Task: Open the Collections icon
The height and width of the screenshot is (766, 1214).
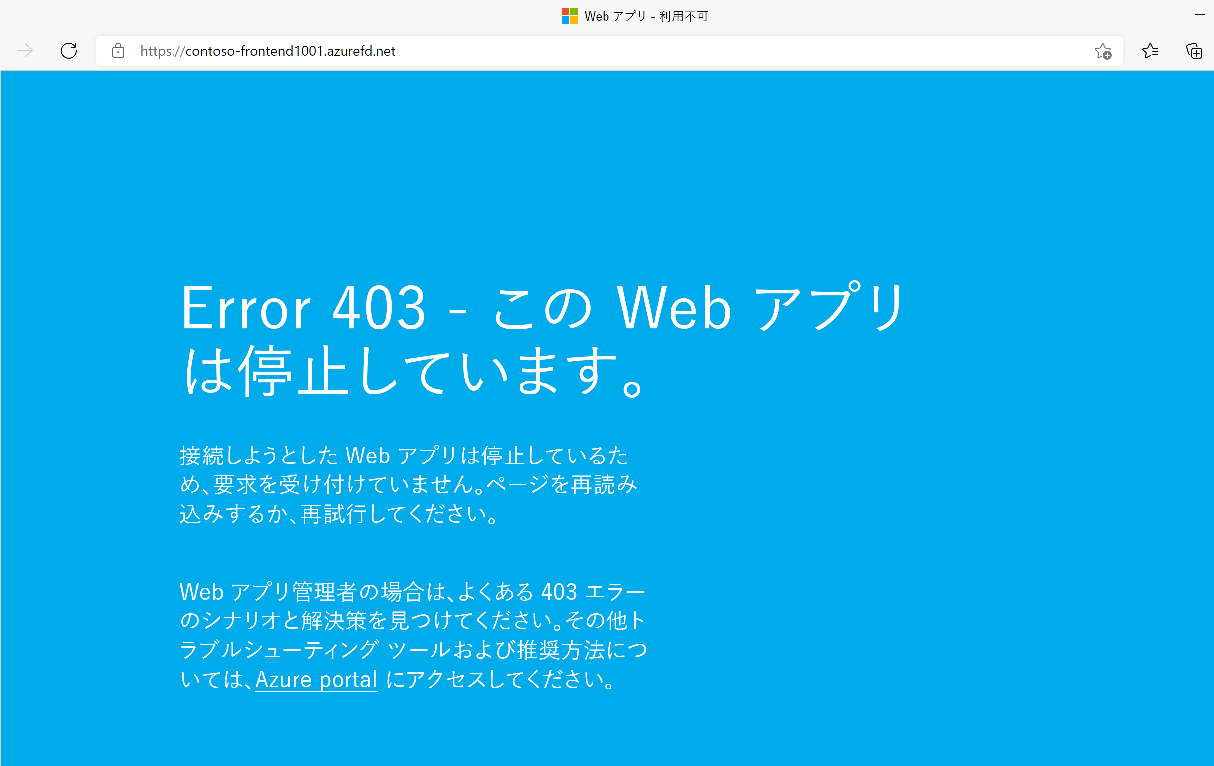Action: [x=1194, y=50]
